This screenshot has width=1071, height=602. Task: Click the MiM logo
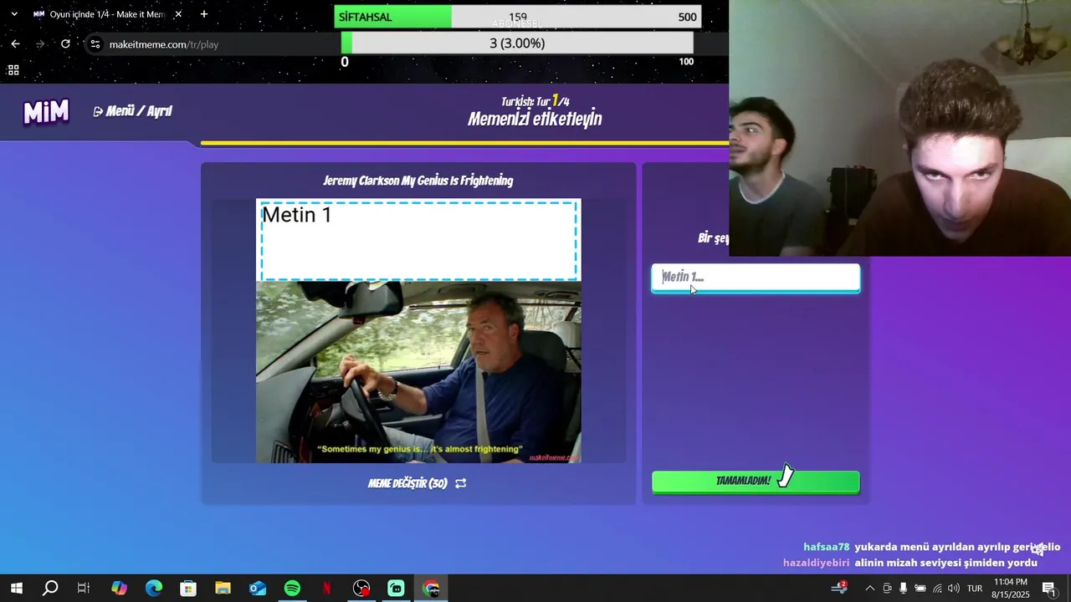pyautogui.click(x=46, y=112)
